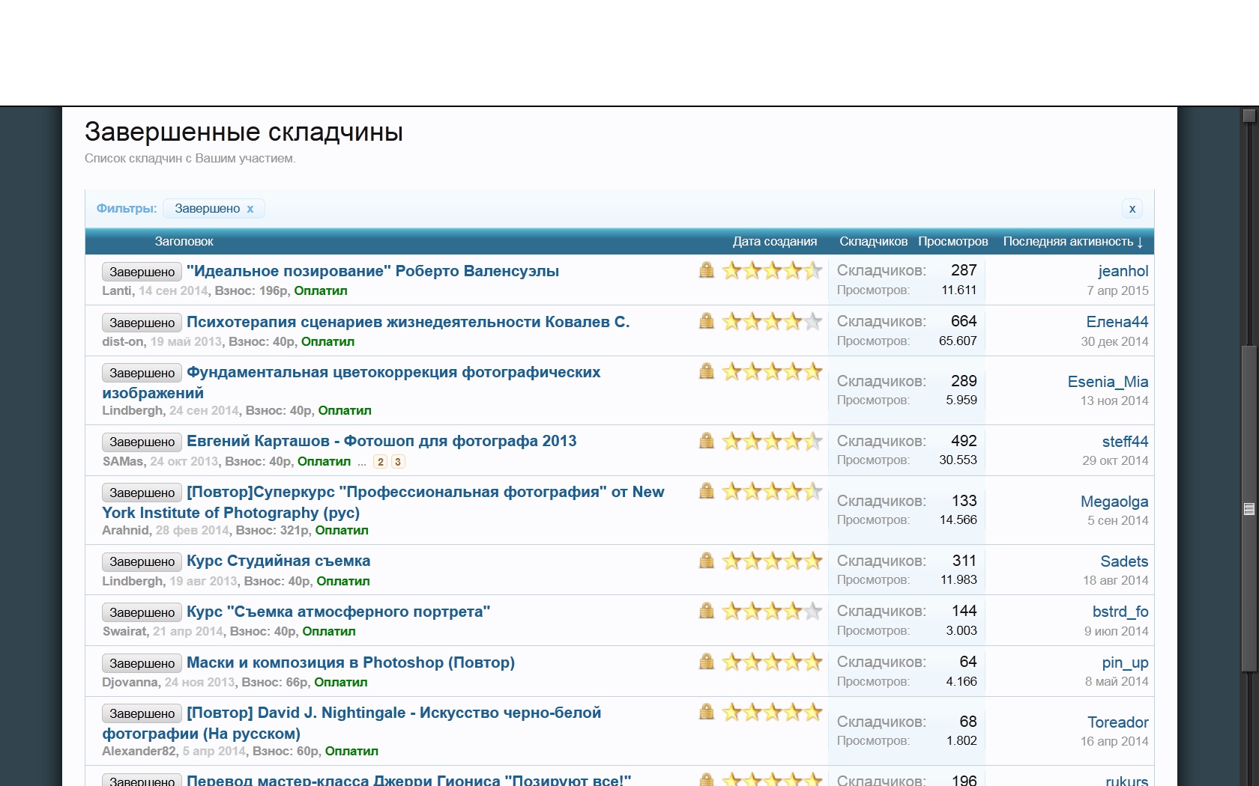This screenshot has height=786, width=1259.
Task: Sort by the "Заголовок" column header
Action: click(184, 242)
